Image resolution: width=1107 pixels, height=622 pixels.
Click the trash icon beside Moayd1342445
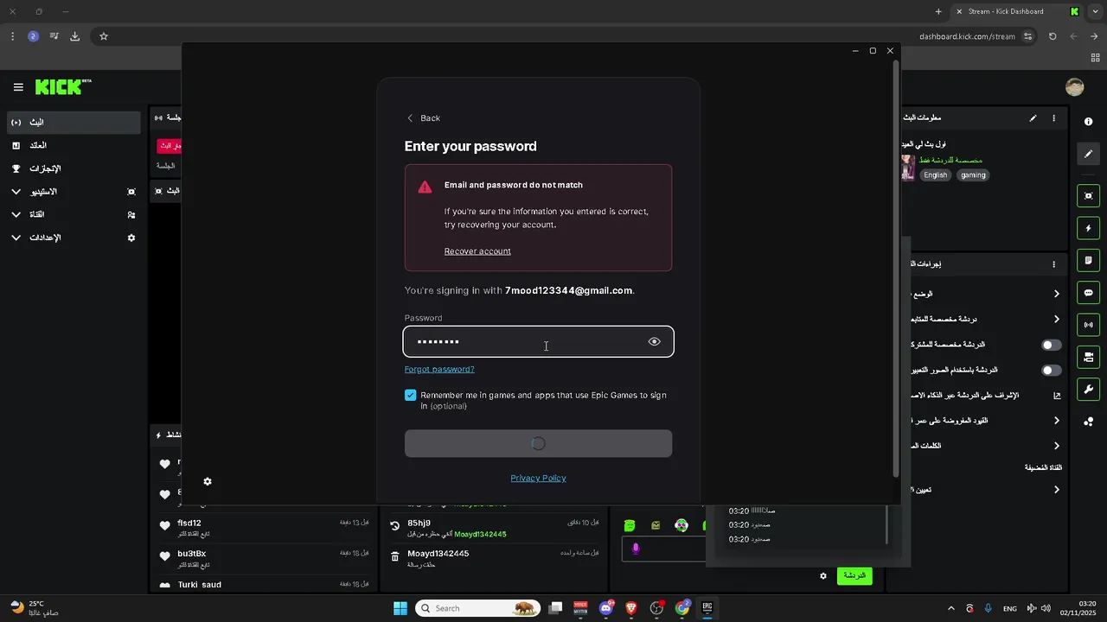(395, 556)
